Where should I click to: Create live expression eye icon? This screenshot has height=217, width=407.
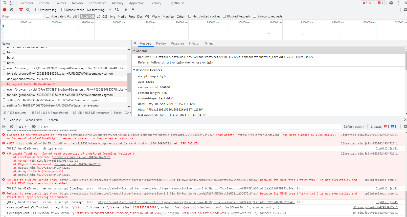tap(33, 126)
